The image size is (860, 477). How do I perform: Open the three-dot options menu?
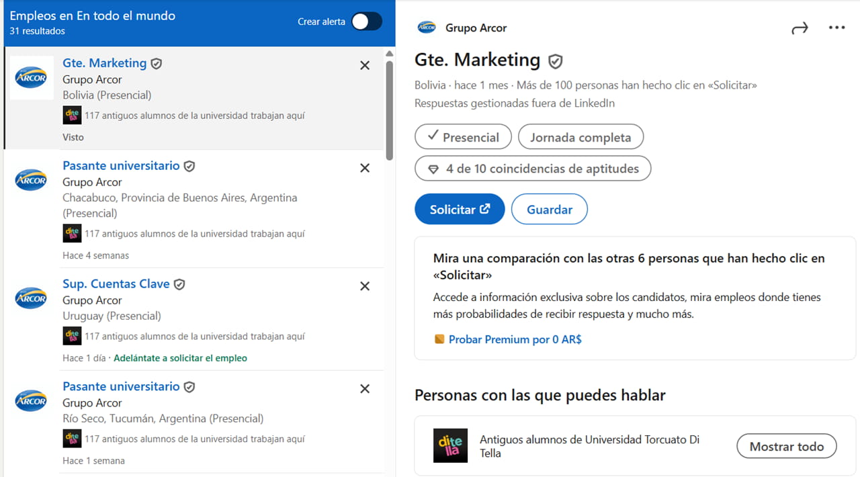click(836, 28)
